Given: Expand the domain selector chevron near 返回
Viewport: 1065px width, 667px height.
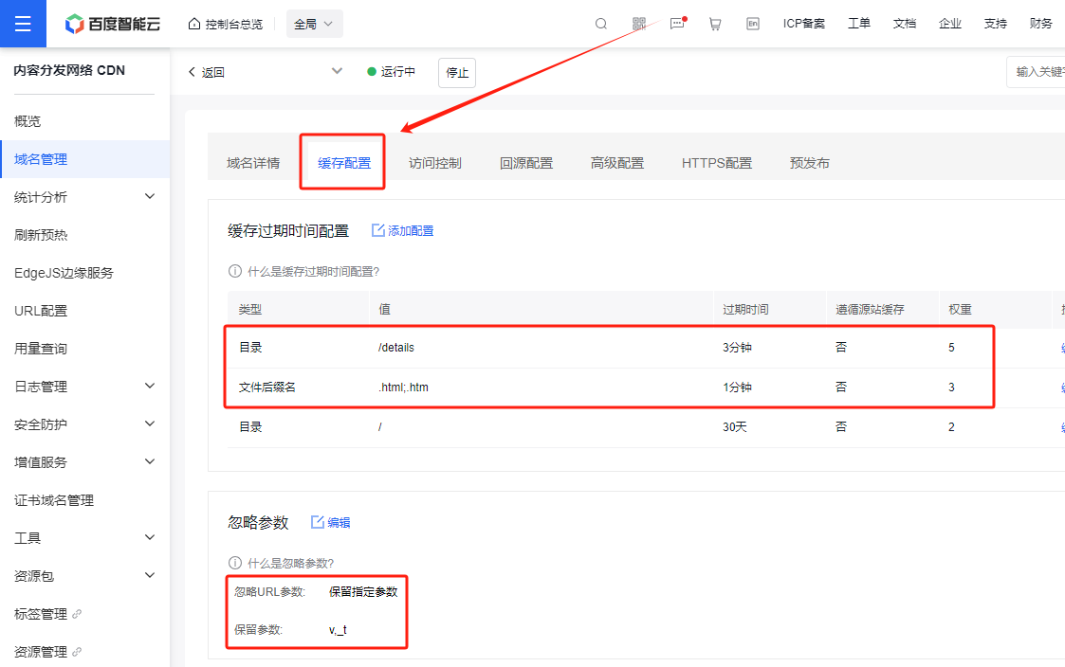Looking at the screenshot, I should pyautogui.click(x=337, y=71).
